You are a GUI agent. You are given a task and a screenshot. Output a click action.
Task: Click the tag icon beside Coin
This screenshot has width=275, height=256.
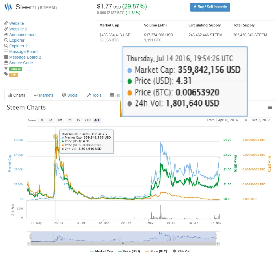[x=6, y=74]
